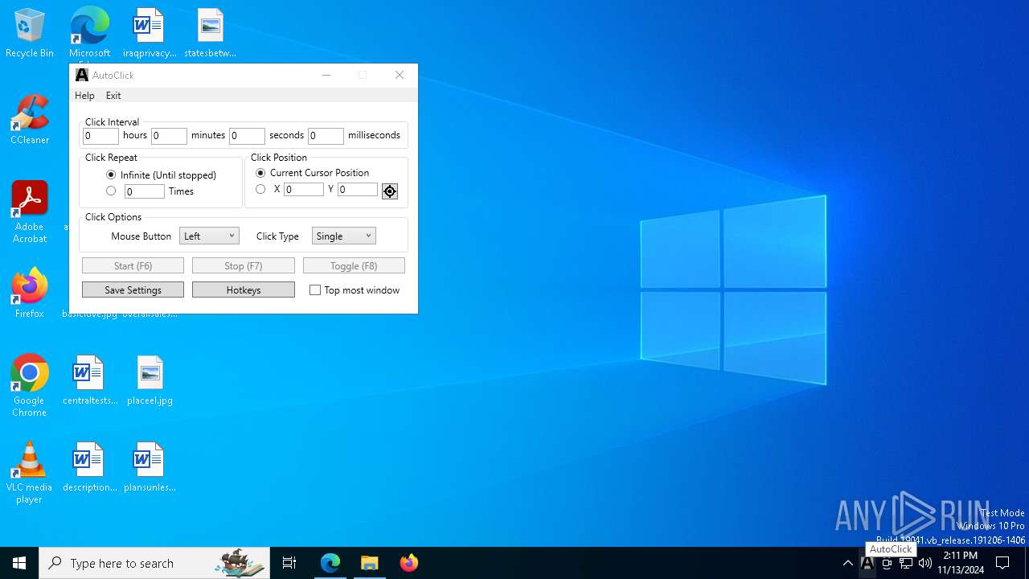Click the Start (F6) button
The width and height of the screenshot is (1029, 579).
133,266
